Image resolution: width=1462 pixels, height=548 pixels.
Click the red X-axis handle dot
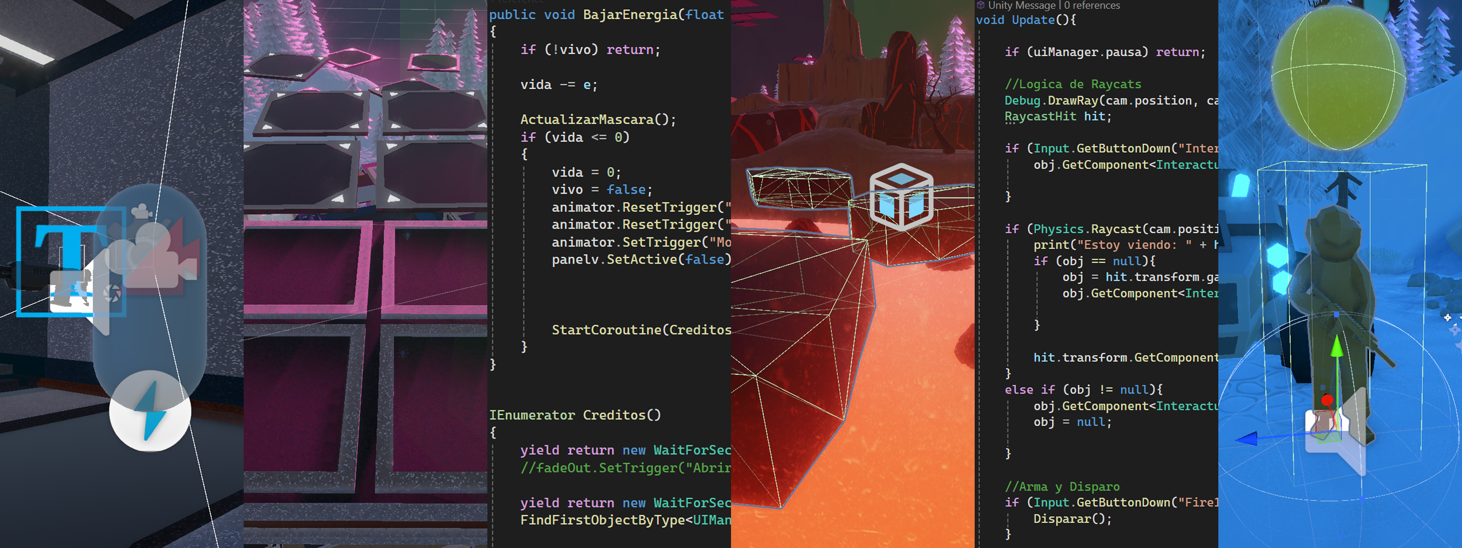pyautogui.click(x=1327, y=400)
